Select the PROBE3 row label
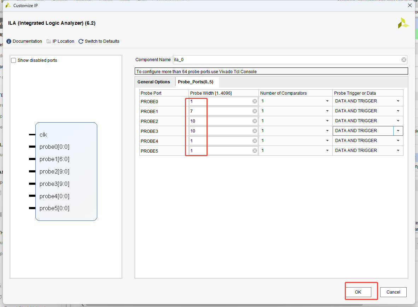The height and width of the screenshot is (307, 418). click(149, 131)
